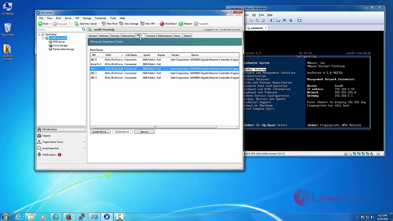393x221 pixels.
Task: Click New Storage toolbar button
Action: coord(129,24)
